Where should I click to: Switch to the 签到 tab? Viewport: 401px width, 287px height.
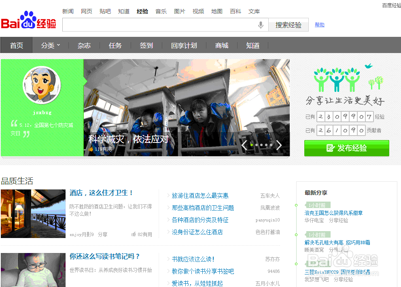point(146,45)
